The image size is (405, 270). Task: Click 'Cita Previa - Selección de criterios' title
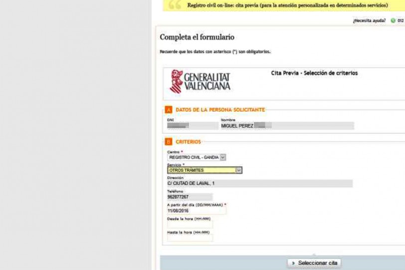(314, 73)
